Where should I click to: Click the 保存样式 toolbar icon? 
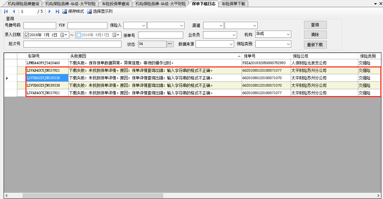[64, 11]
